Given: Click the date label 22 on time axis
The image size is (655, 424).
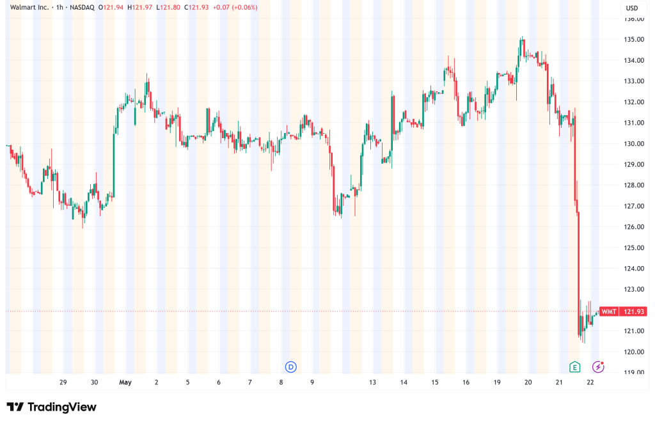Looking at the screenshot, I should click(590, 382).
